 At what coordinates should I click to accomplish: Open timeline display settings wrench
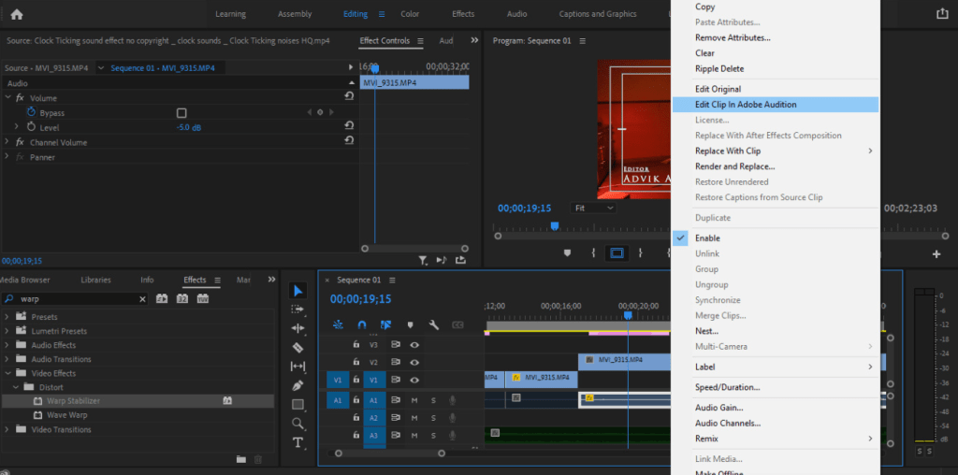(x=434, y=324)
